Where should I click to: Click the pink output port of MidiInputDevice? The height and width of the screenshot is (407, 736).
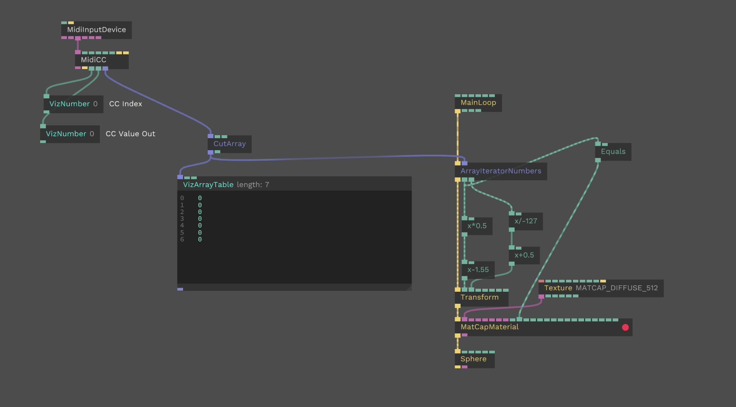(78, 38)
